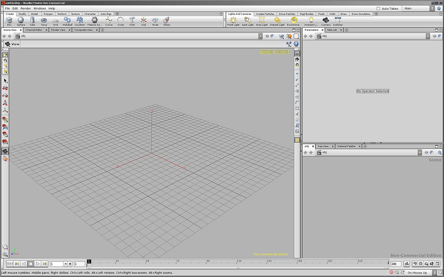The height and width of the screenshot is (277, 444).
Task: Switch to the Channel Editor tab
Action: pyautogui.click(x=34, y=30)
